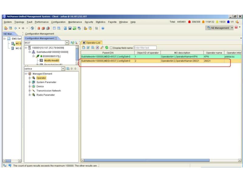243x182 pixels.
Task: Select the operator row with name KPN
Action: pyautogui.click(x=161, y=57)
